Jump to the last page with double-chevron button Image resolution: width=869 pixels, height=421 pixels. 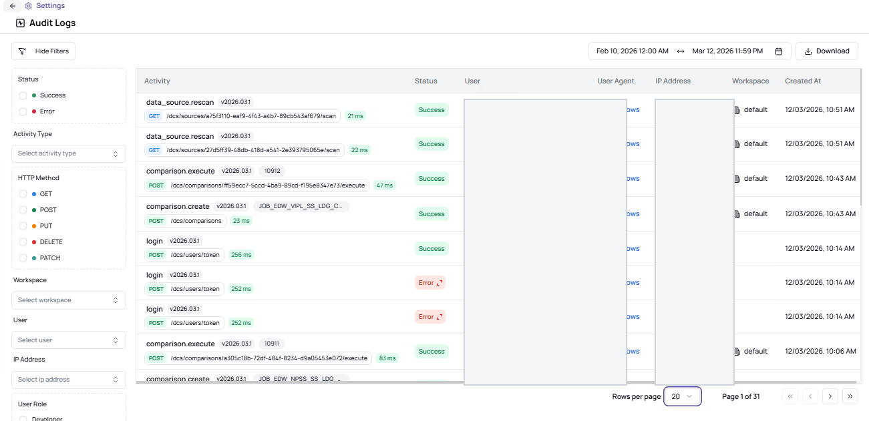click(850, 396)
